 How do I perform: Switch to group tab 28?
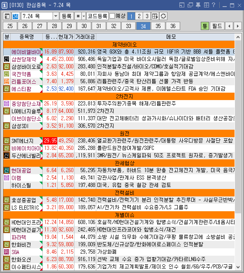point(54,26)
